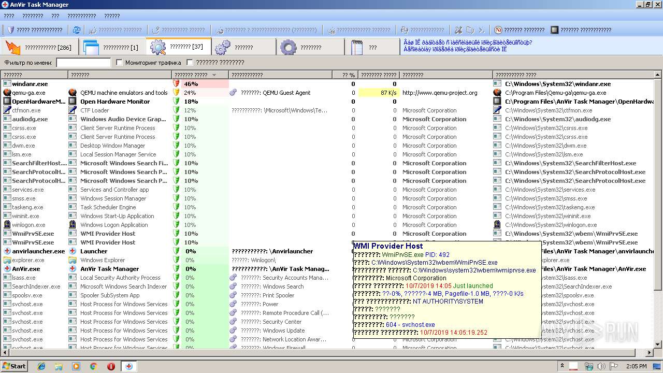663x373 pixels.
Task: Click the copy pages icon in toolbar
Action: tap(470, 30)
